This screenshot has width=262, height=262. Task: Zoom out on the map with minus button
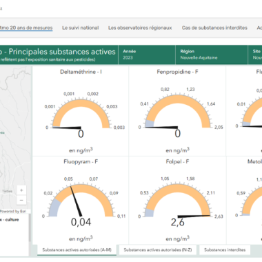21,200
